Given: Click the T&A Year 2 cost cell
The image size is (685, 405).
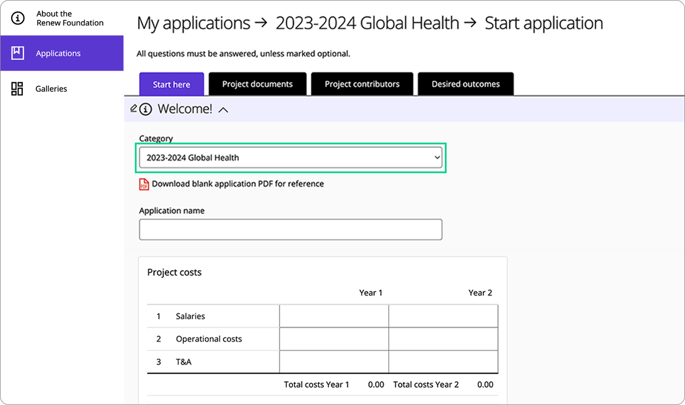Looking at the screenshot, I should point(443,361).
